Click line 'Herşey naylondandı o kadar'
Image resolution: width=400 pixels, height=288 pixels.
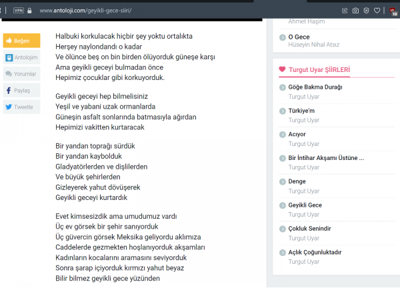coord(99,47)
